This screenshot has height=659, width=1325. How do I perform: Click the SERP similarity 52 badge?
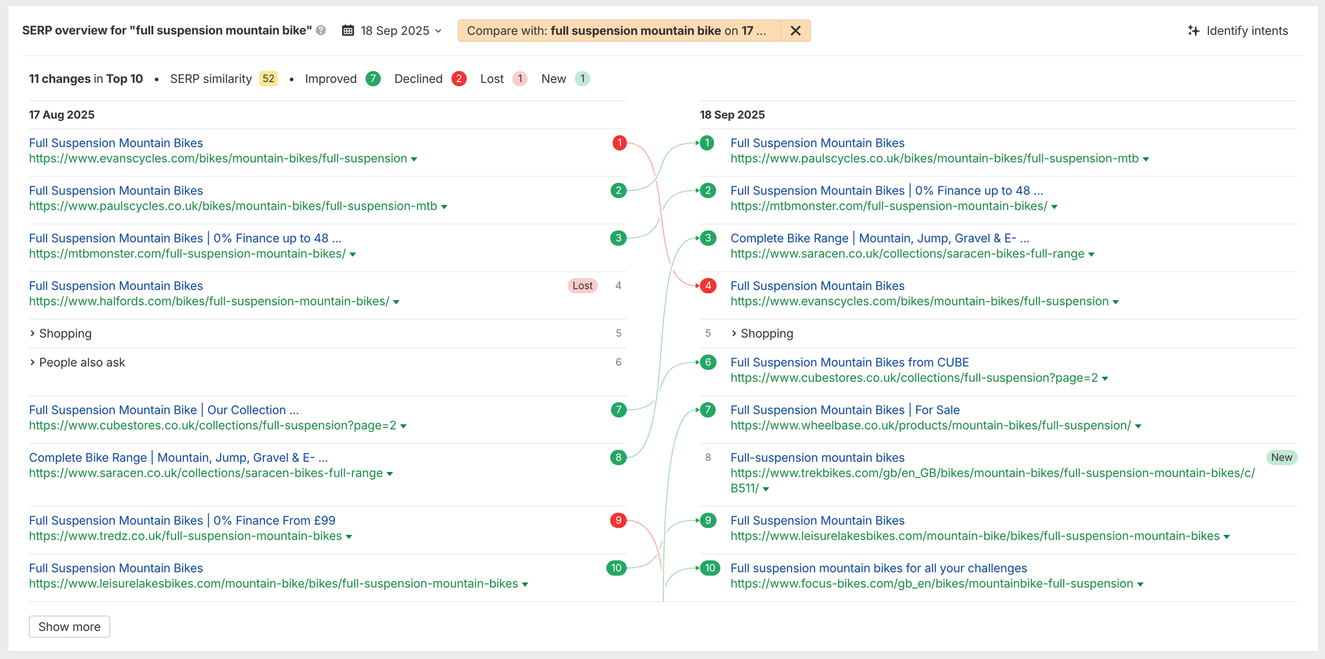268,79
